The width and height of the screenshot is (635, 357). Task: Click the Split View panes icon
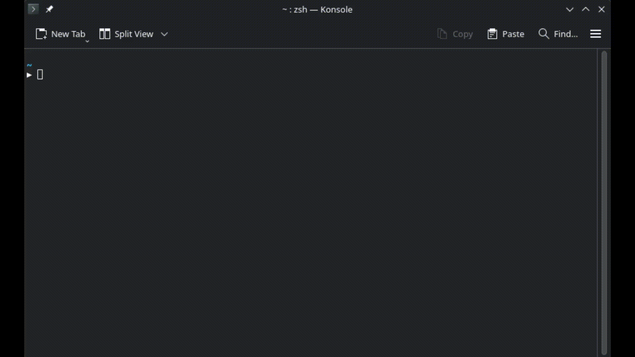click(105, 34)
